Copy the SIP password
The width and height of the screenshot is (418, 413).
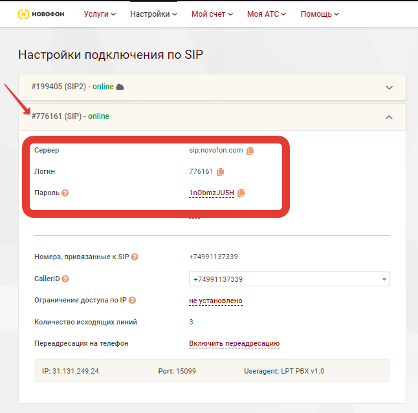tap(241, 193)
